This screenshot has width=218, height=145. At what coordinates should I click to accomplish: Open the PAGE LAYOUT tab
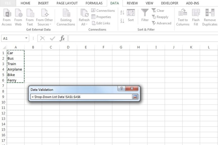coord(67,3)
